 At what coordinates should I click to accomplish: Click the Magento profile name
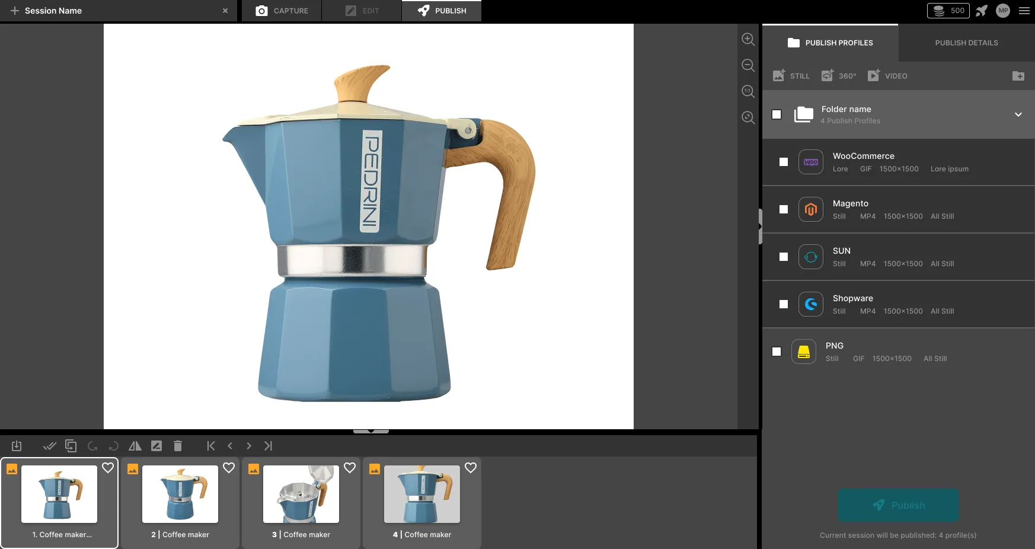click(x=851, y=203)
